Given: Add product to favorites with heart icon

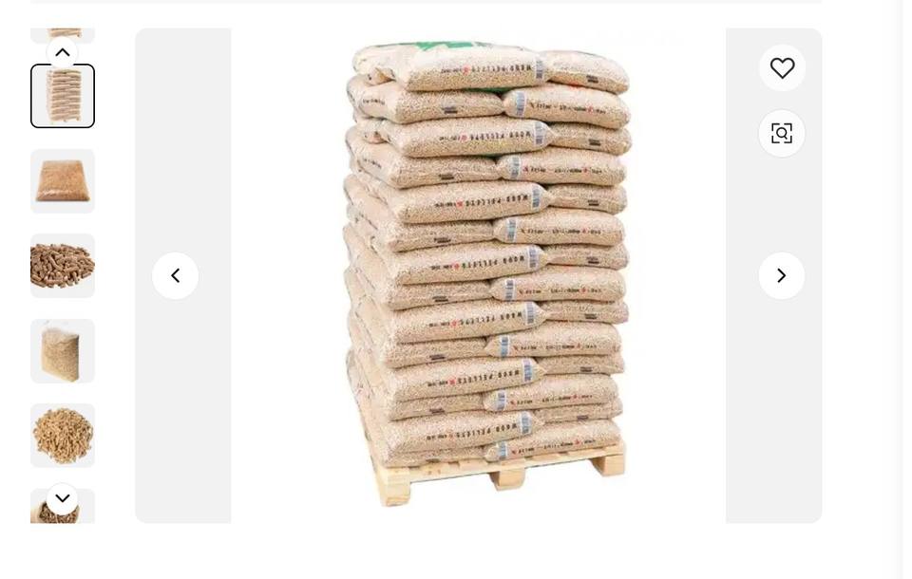Looking at the screenshot, I should point(782,68).
